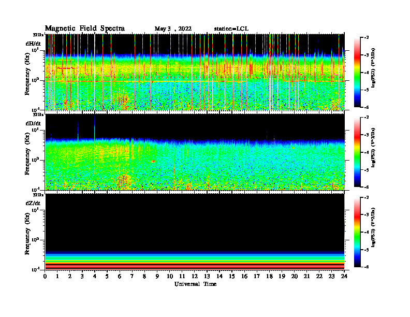Click hour "3" on the Universal Time axis
Viewport: 410px width, 317px height.
[82, 276]
